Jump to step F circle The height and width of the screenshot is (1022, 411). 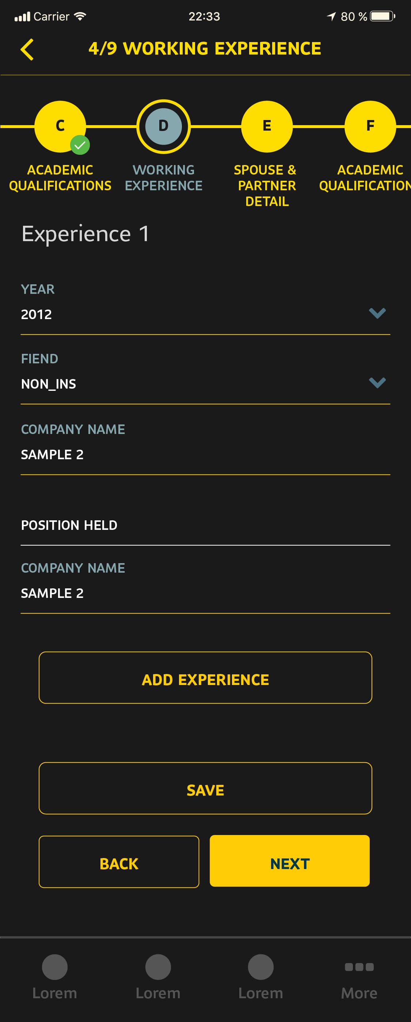tap(370, 126)
